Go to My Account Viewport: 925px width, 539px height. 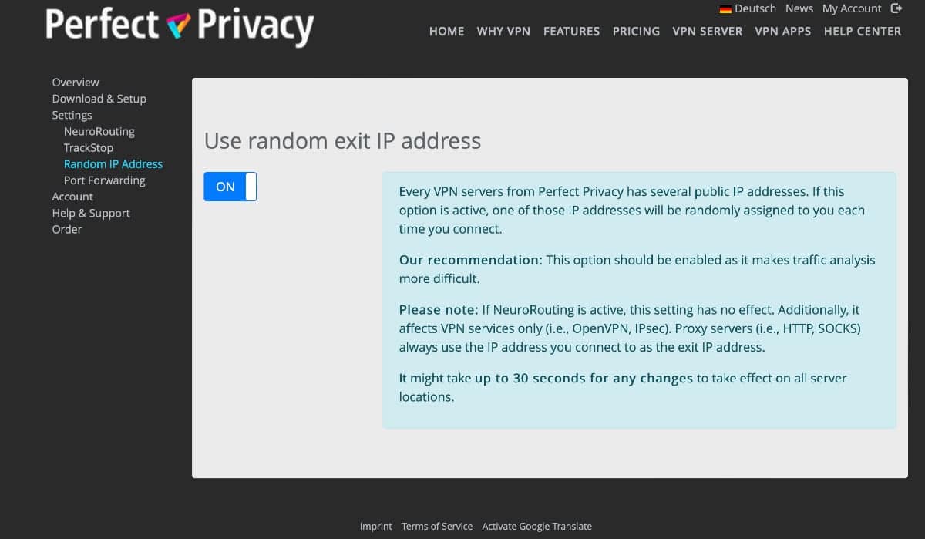tap(851, 8)
